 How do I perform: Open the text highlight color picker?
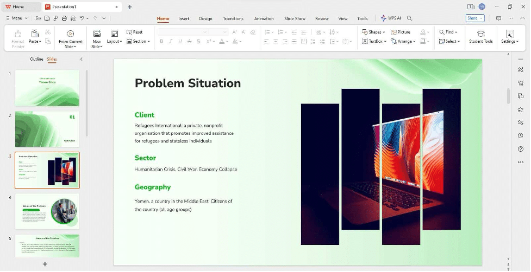click(x=237, y=41)
